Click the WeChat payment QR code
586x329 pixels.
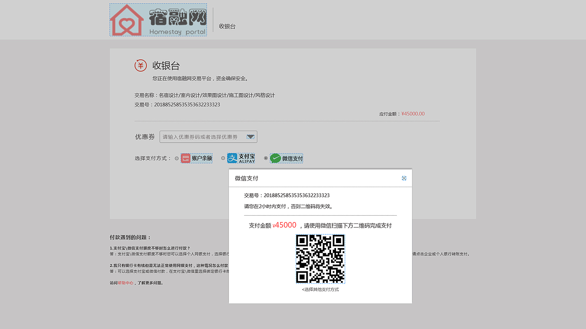click(320, 259)
